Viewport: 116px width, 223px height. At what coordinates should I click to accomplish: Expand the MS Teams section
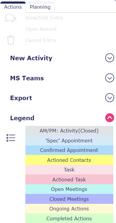click(x=110, y=78)
